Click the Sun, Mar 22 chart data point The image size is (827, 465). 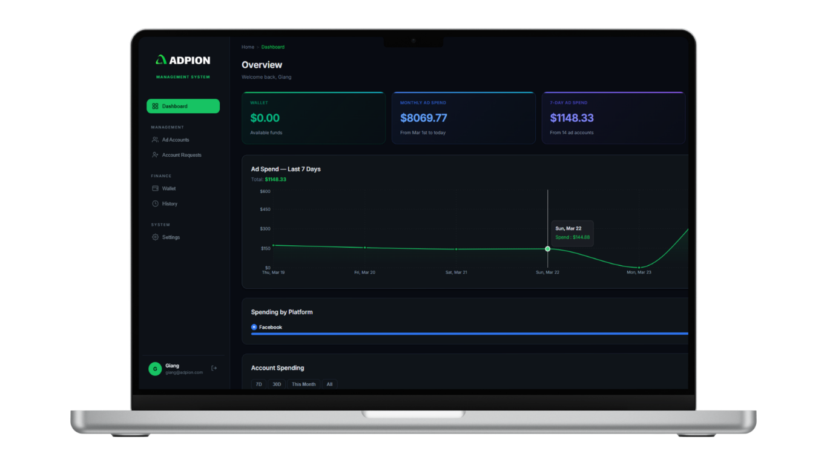(548, 249)
